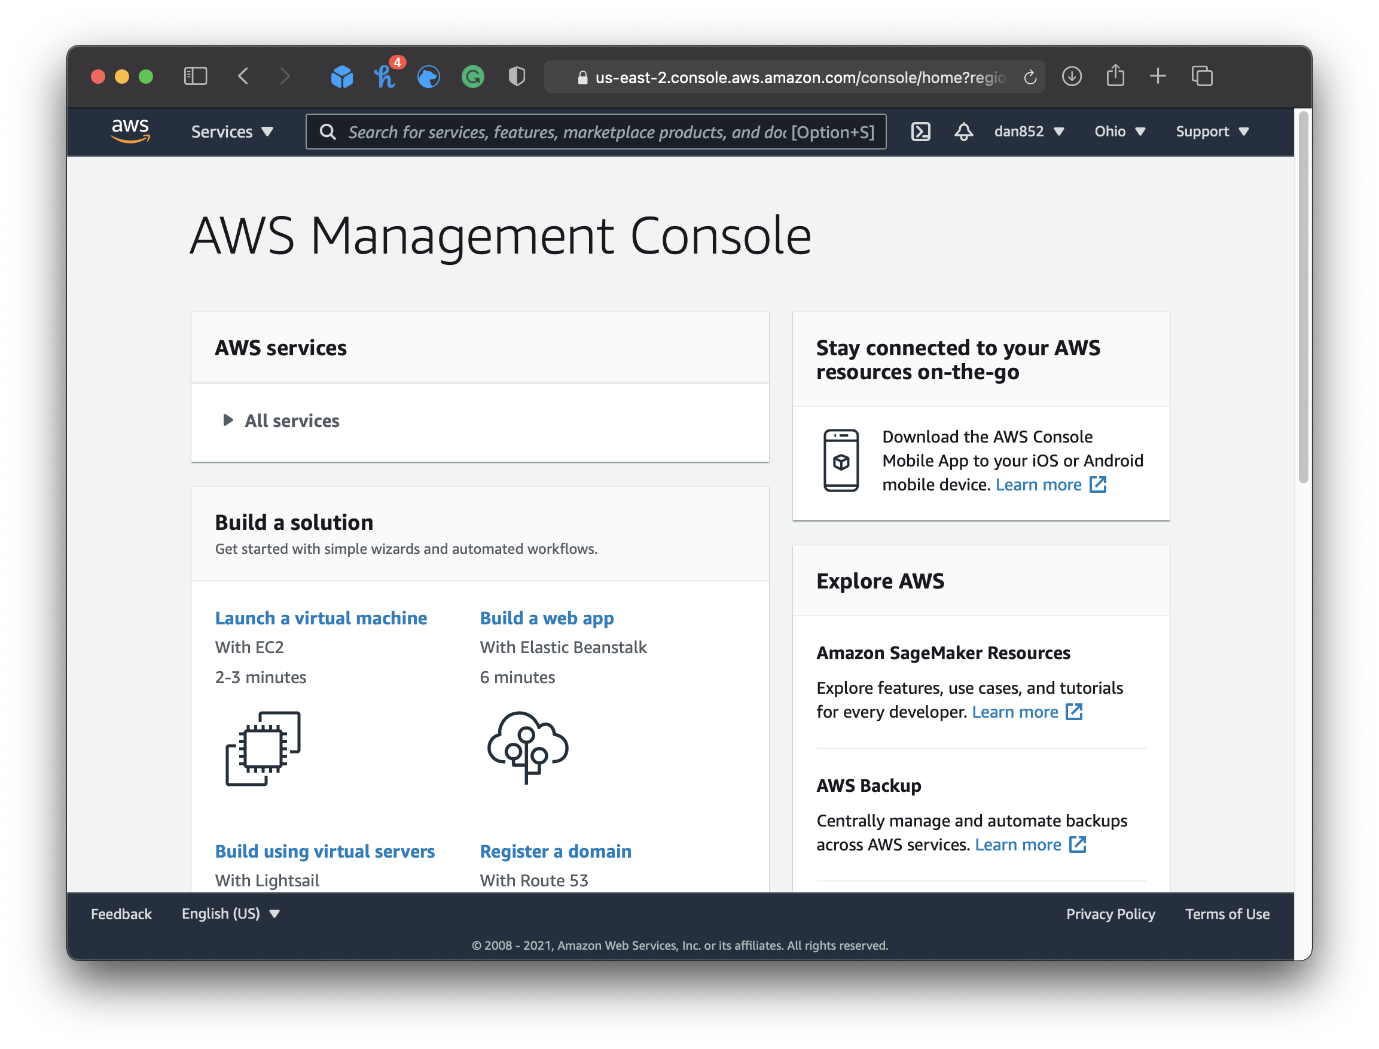Viewport: 1379px width, 1049px height.
Task: Click external link icon after AWS Backup Learn more
Action: click(1078, 844)
